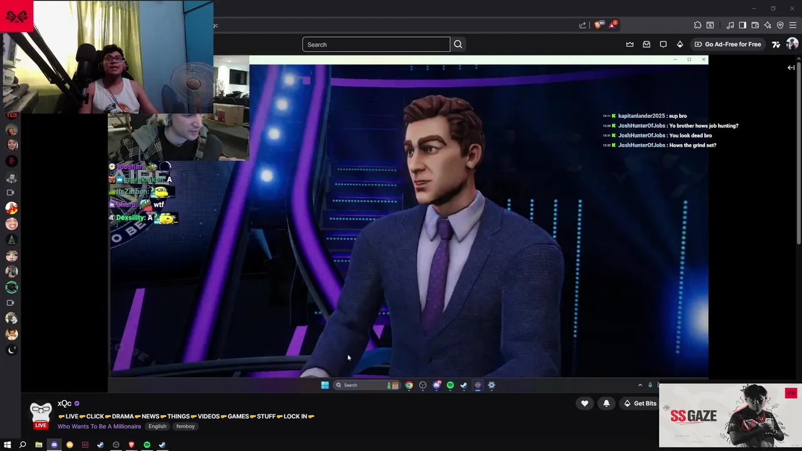The image size is (802, 451).
Task: Open the Leo AI sparkle icon
Action: 768,25
